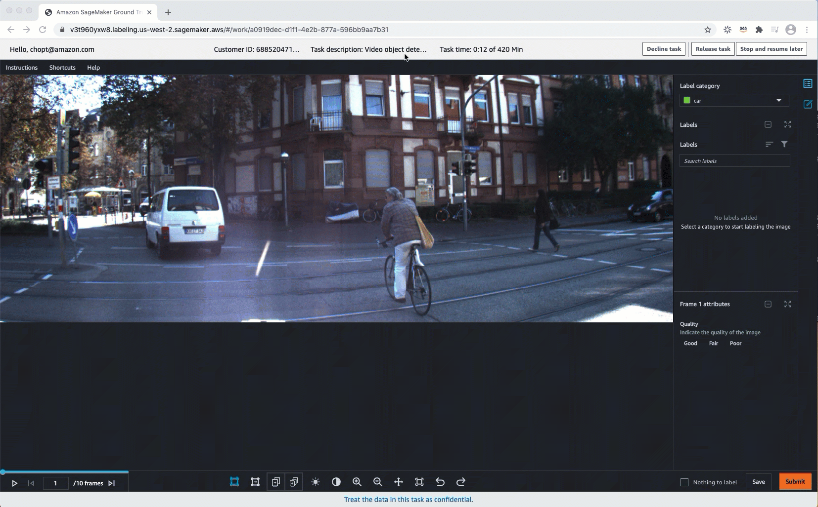
Task: Click Stop and resume later
Action: 771,49
